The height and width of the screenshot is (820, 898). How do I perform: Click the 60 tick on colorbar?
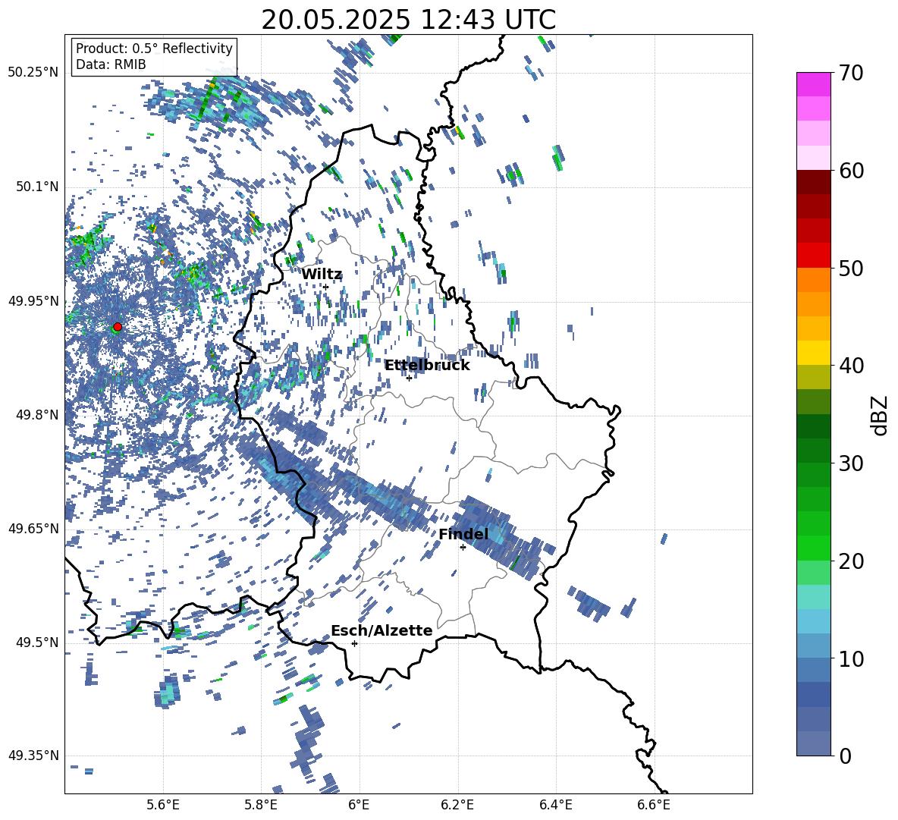851,171
